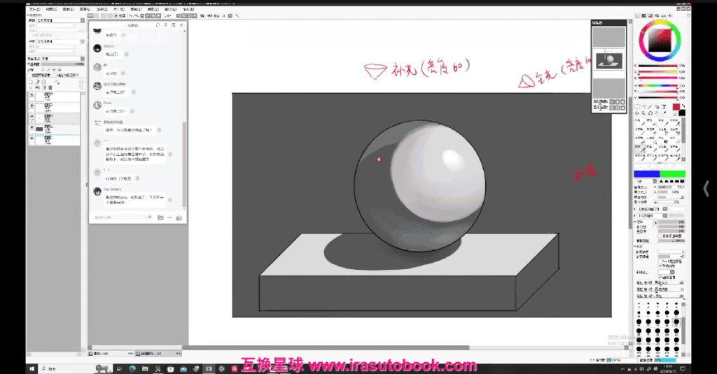Select the hand pan tool
Image resolution: width=717 pixels, height=374 pixels.
pos(657,113)
